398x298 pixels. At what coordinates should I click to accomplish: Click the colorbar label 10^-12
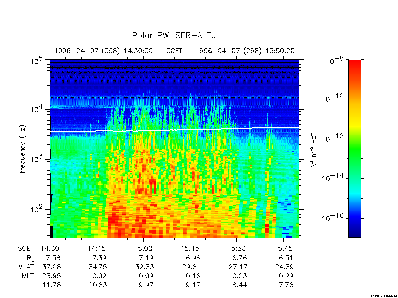[333, 138]
